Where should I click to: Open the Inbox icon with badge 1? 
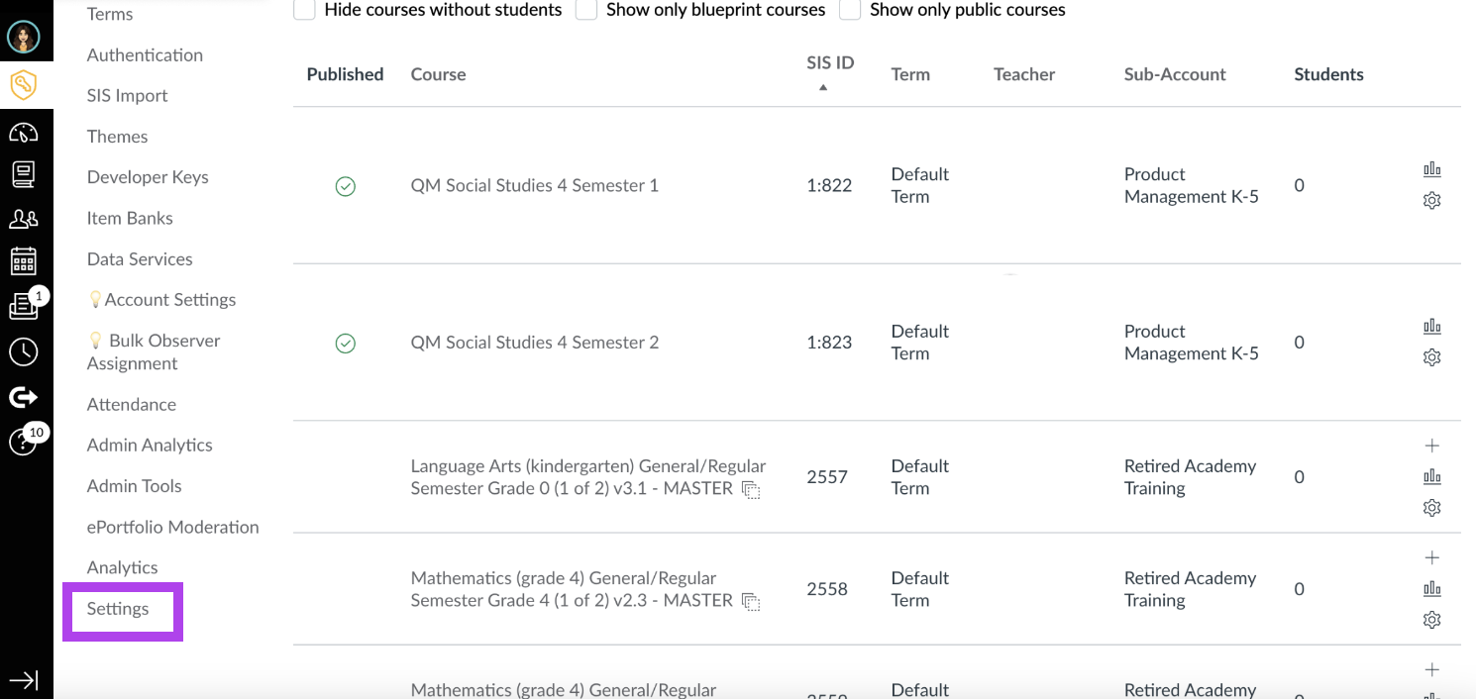pyautogui.click(x=24, y=306)
